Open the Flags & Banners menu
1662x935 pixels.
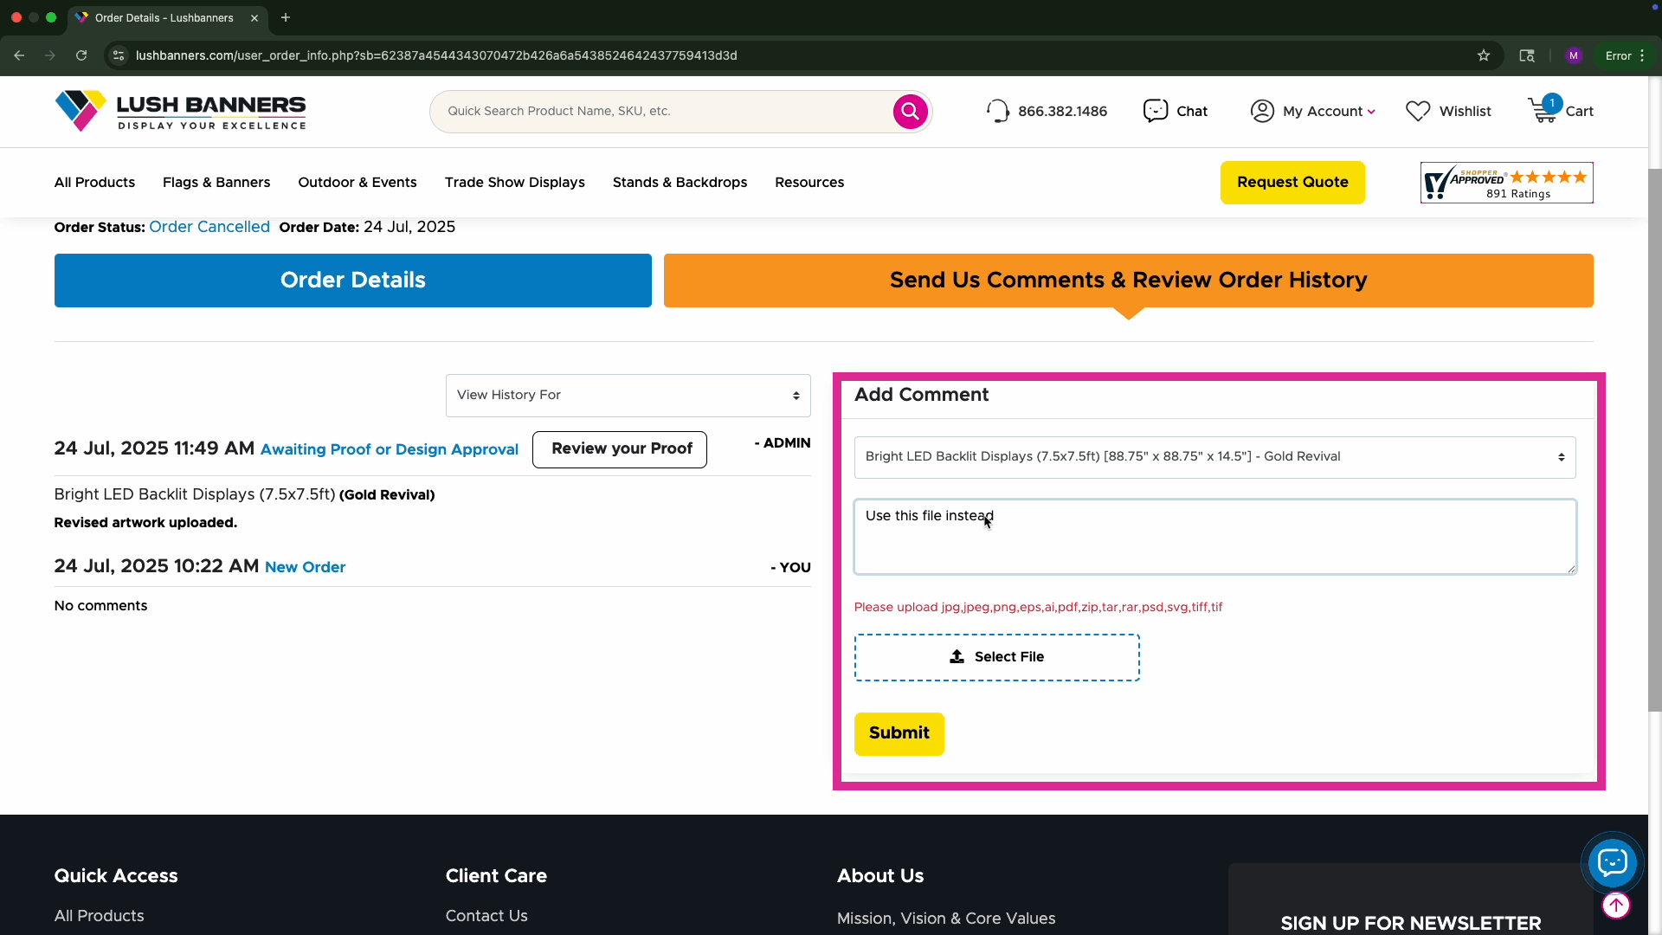216,183
